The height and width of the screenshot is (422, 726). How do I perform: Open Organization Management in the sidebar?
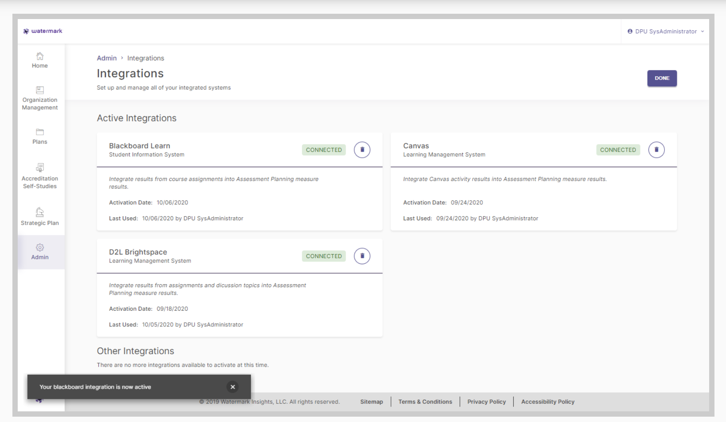pyautogui.click(x=40, y=98)
